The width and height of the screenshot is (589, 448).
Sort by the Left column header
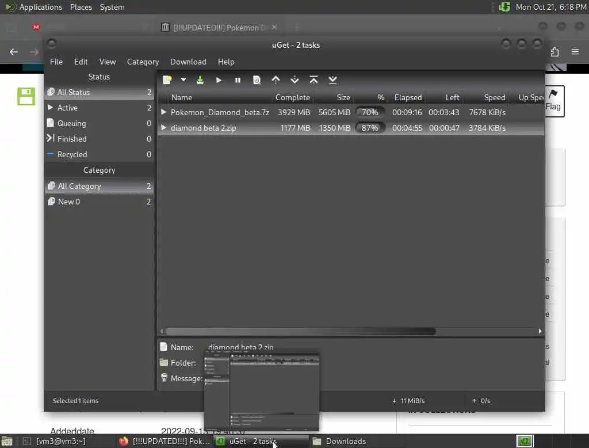[x=452, y=97]
